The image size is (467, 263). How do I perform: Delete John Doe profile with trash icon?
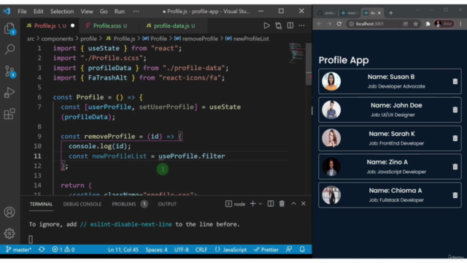click(x=455, y=110)
